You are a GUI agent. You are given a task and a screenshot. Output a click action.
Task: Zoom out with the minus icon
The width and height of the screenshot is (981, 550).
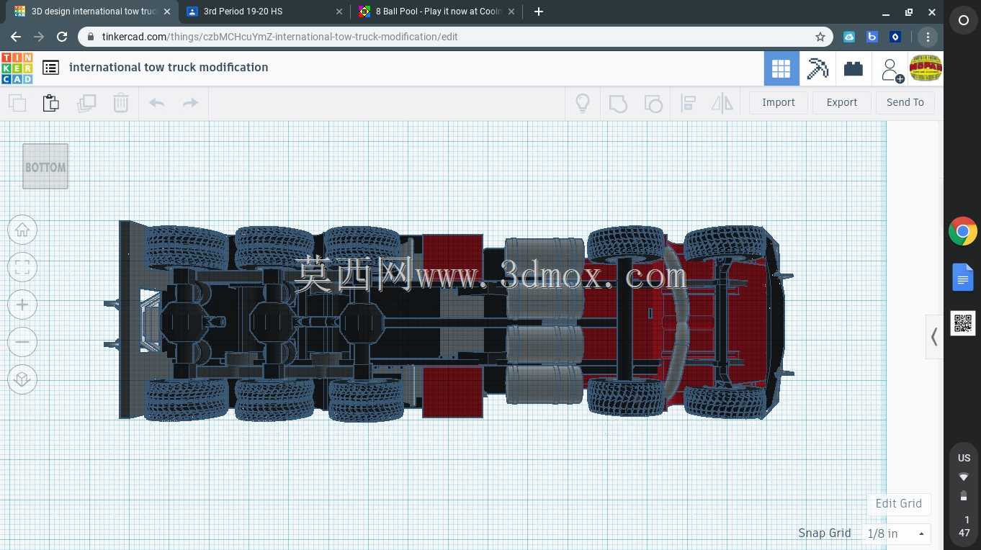tap(22, 342)
